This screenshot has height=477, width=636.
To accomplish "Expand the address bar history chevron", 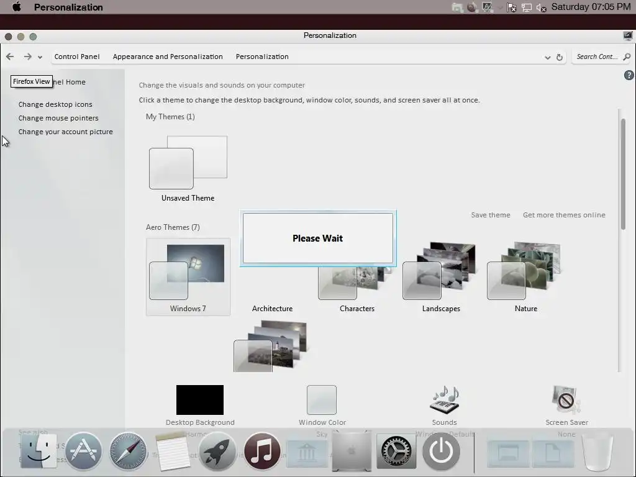I will point(548,58).
